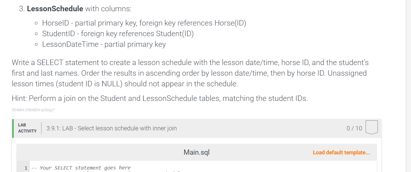Click the green bar left of LAB ACTIVITY
Image resolution: width=411 pixels, height=172 pixels.
pyautogui.click(x=13, y=128)
